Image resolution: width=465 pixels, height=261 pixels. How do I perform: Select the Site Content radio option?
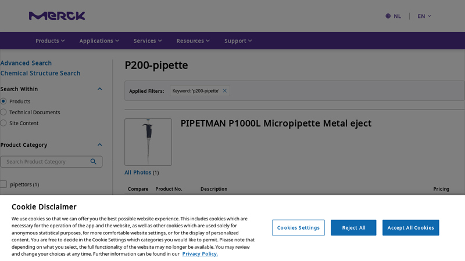click(3, 123)
